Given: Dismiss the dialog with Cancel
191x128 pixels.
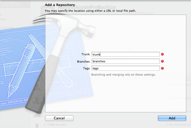Looking at the screenshot, I should pos(59,118).
